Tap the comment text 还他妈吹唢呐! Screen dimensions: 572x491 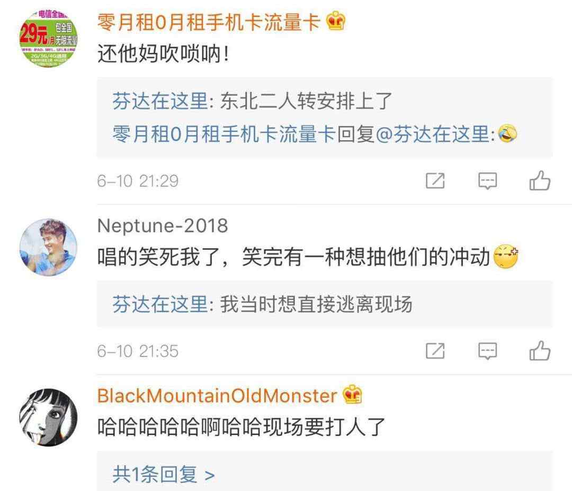point(163,54)
